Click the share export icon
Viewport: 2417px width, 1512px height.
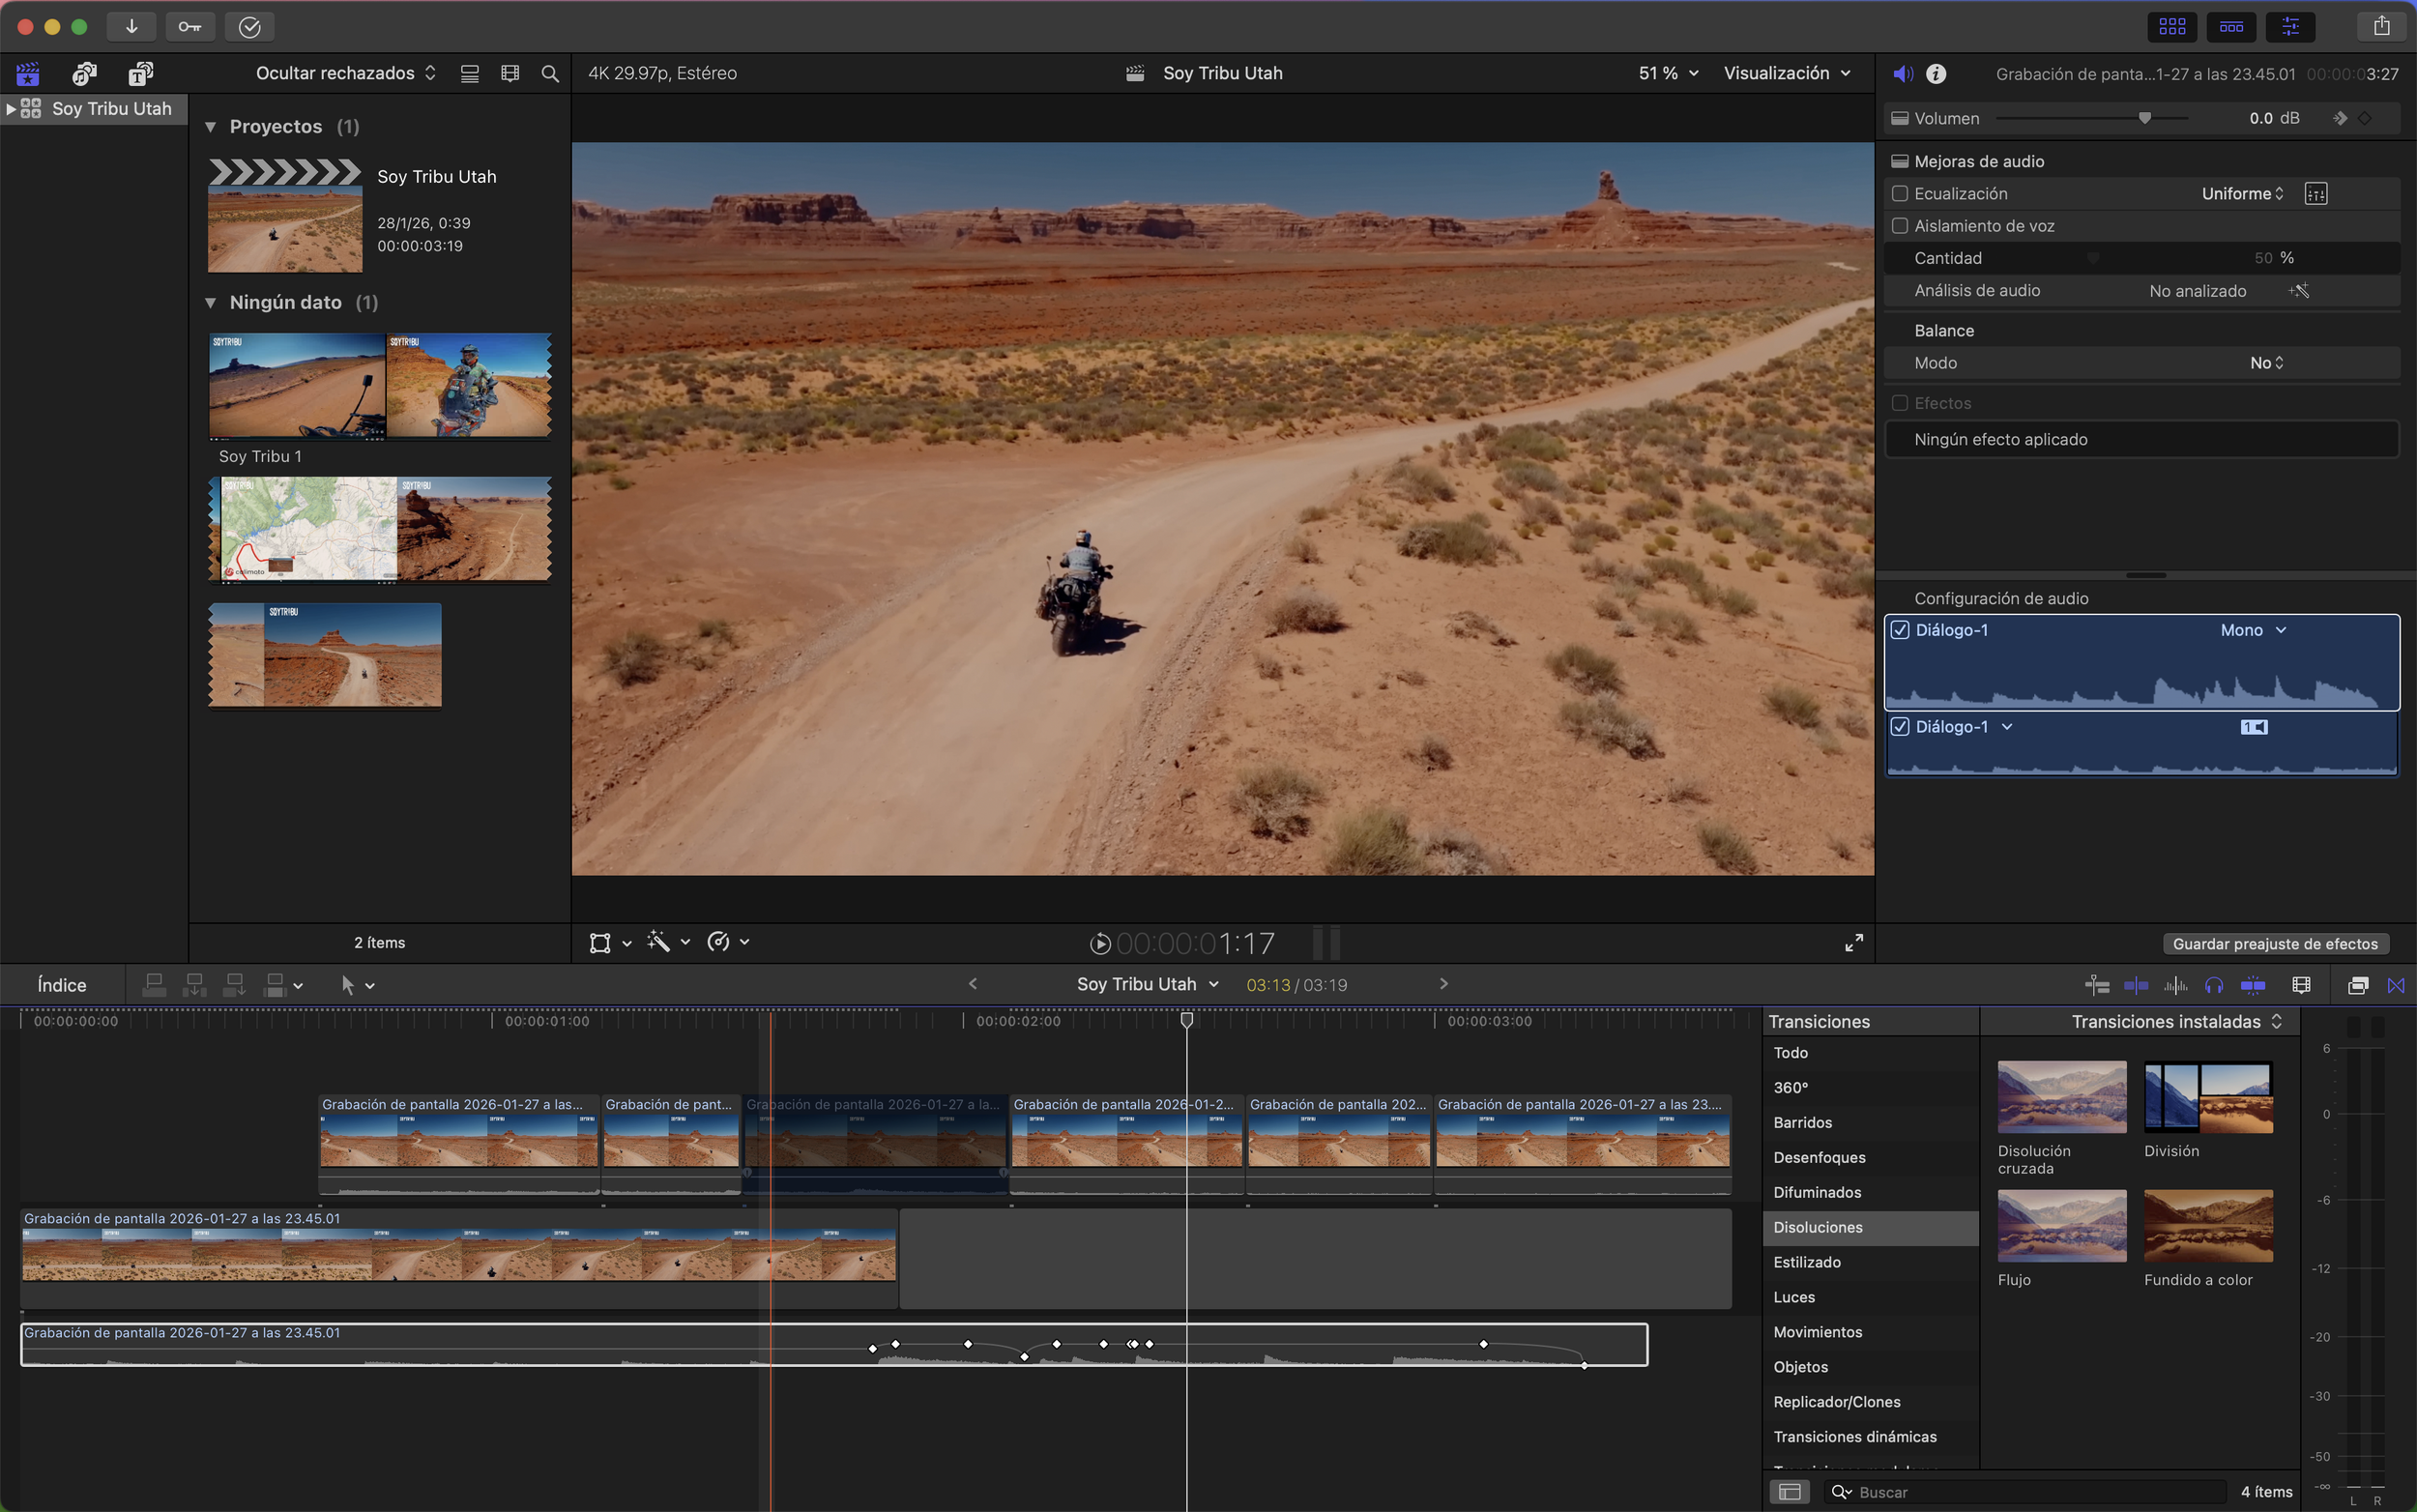click(2381, 27)
